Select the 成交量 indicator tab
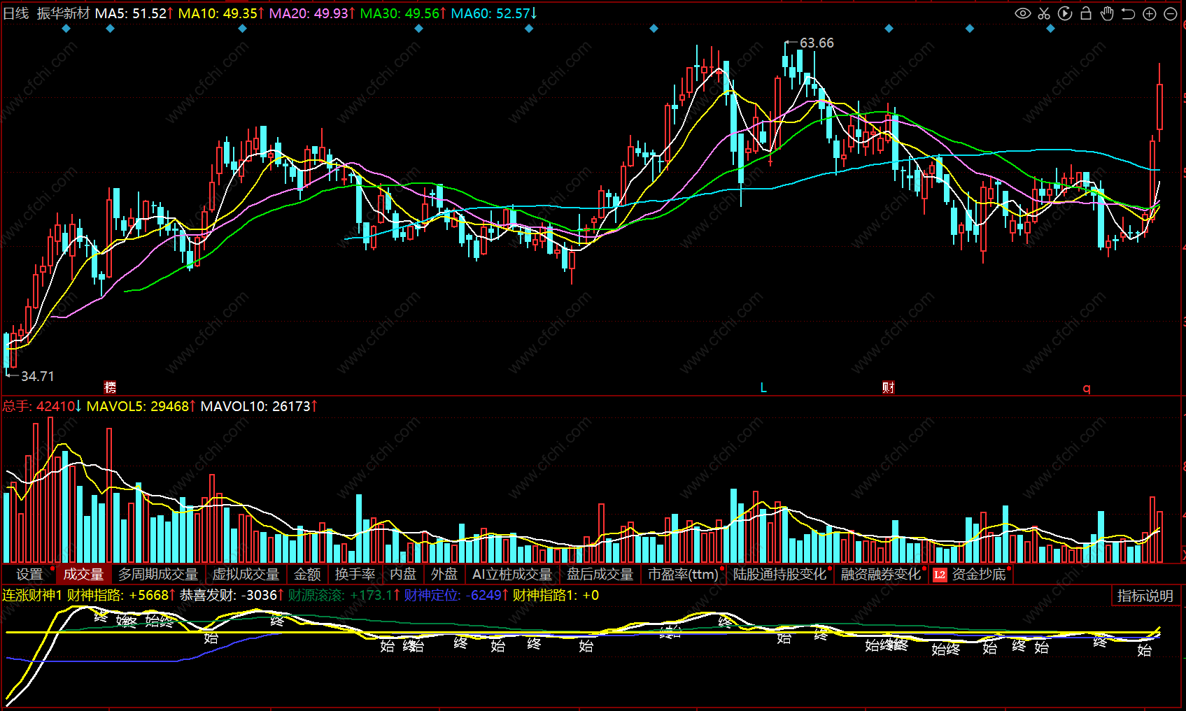The image size is (1186, 711). [x=83, y=574]
